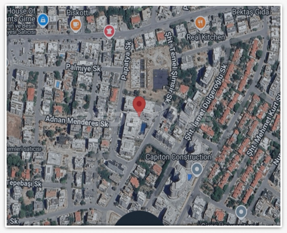Select the Bektaş Gıda place label

pyautogui.click(x=250, y=12)
